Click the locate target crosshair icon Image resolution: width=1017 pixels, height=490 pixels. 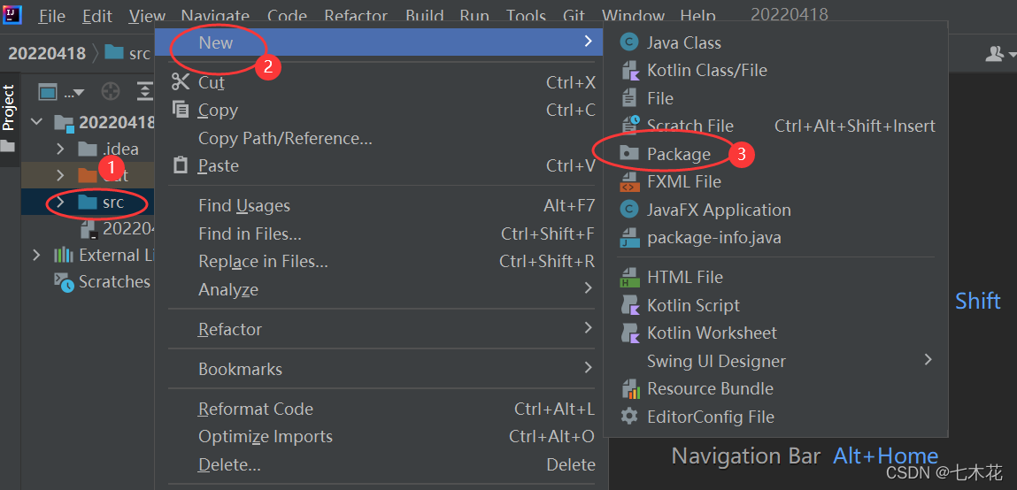click(x=111, y=92)
